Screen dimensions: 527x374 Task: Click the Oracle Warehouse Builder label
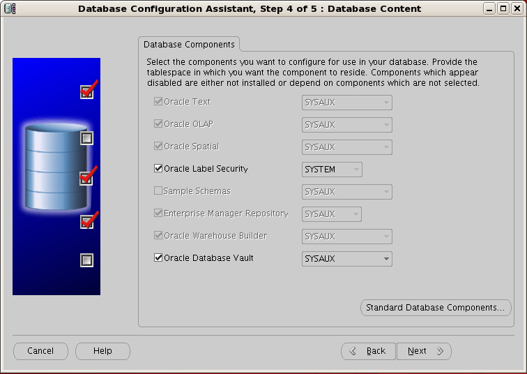(x=215, y=236)
